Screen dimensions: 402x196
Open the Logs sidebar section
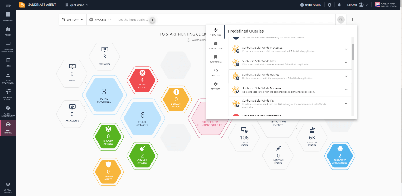8,62
